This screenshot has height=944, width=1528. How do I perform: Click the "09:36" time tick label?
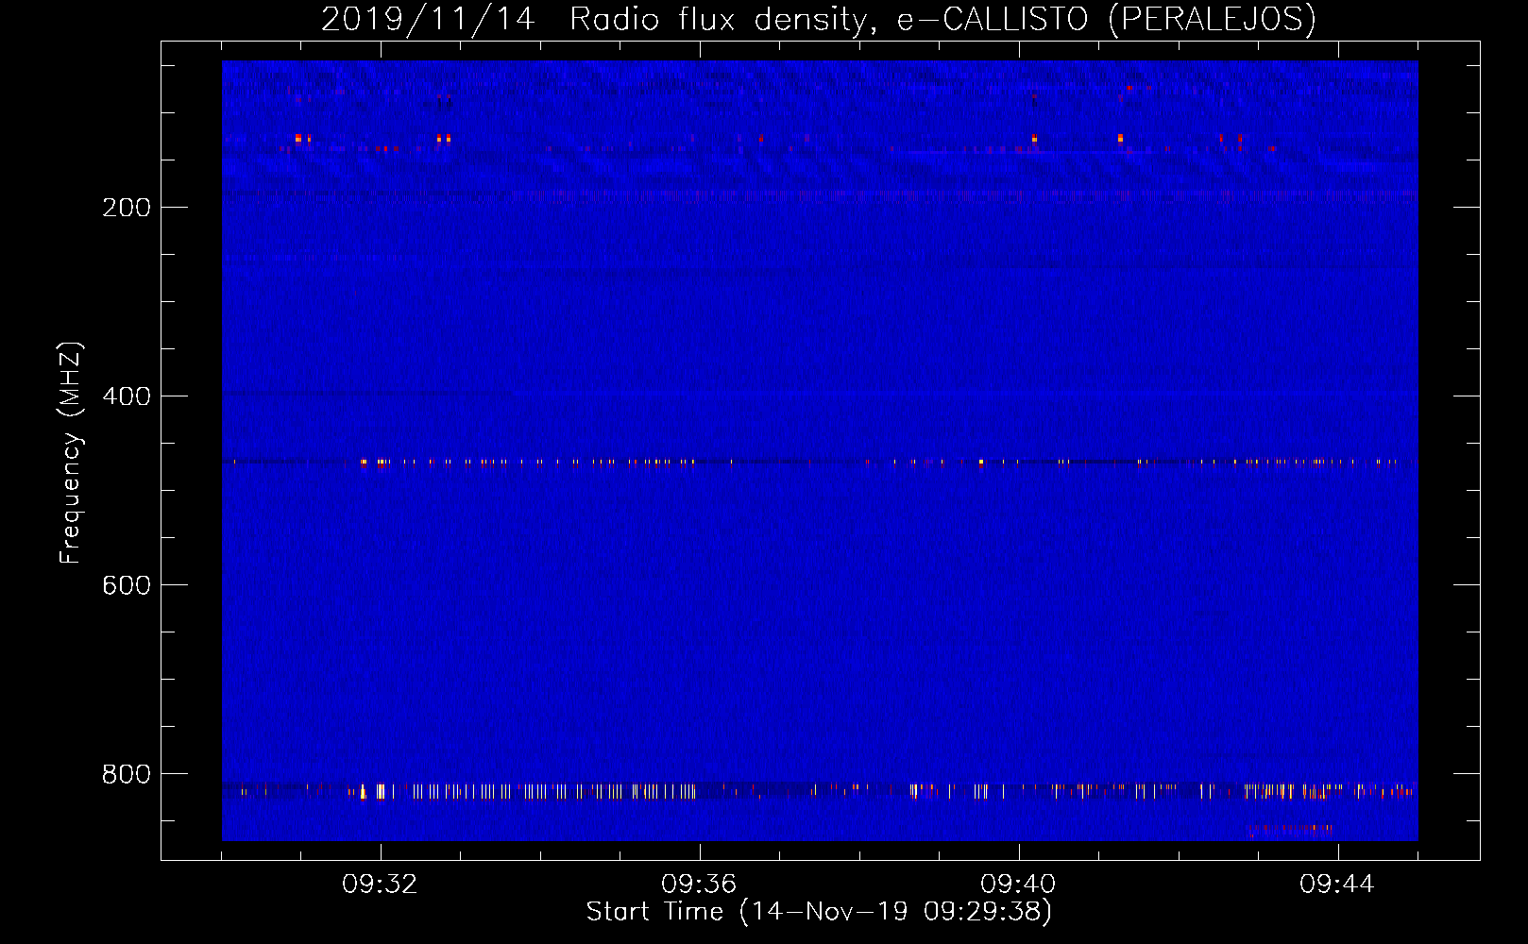(699, 885)
